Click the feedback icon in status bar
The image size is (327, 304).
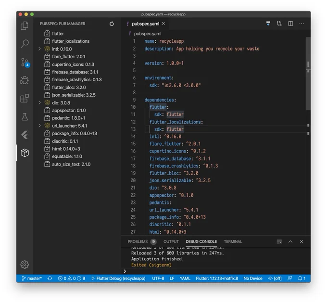pos(289,279)
